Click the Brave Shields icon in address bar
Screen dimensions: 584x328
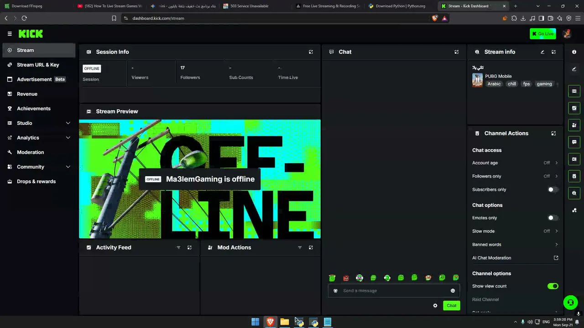(435, 18)
